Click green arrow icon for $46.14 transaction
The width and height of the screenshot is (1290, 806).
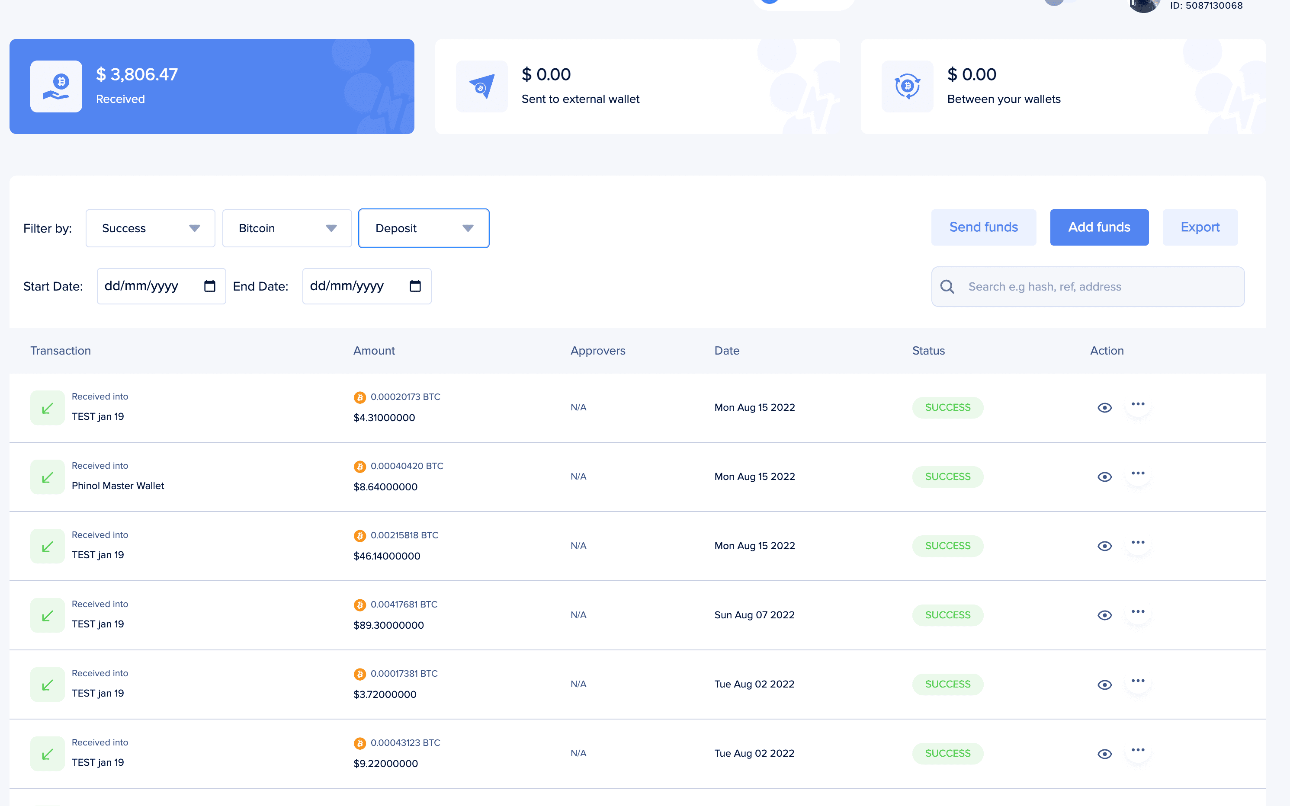[48, 547]
